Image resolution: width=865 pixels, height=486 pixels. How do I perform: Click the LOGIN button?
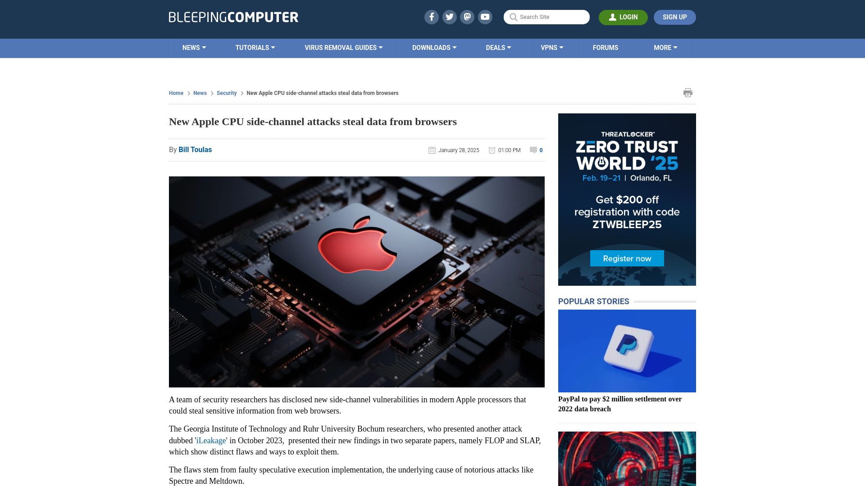pos(623,17)
